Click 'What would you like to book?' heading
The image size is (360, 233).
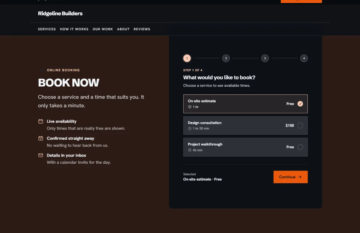click(219, 78)
